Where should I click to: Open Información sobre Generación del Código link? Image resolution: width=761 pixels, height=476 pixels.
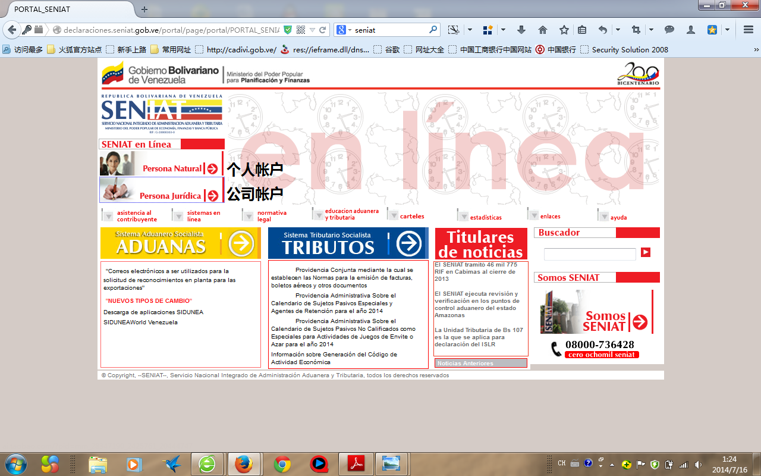point(334,358)
